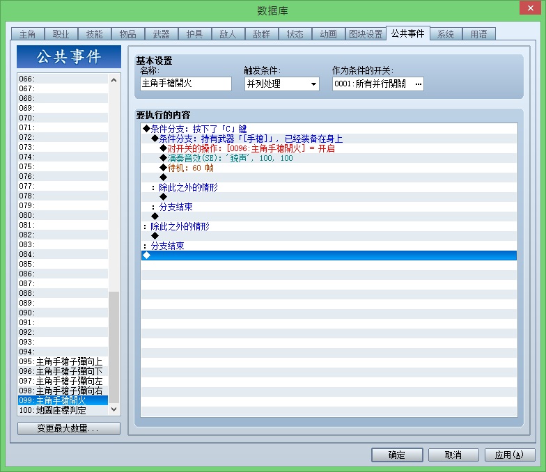
Task: Select the 条件分支: 按下了「C」键 line
Action: click(329, 129)
